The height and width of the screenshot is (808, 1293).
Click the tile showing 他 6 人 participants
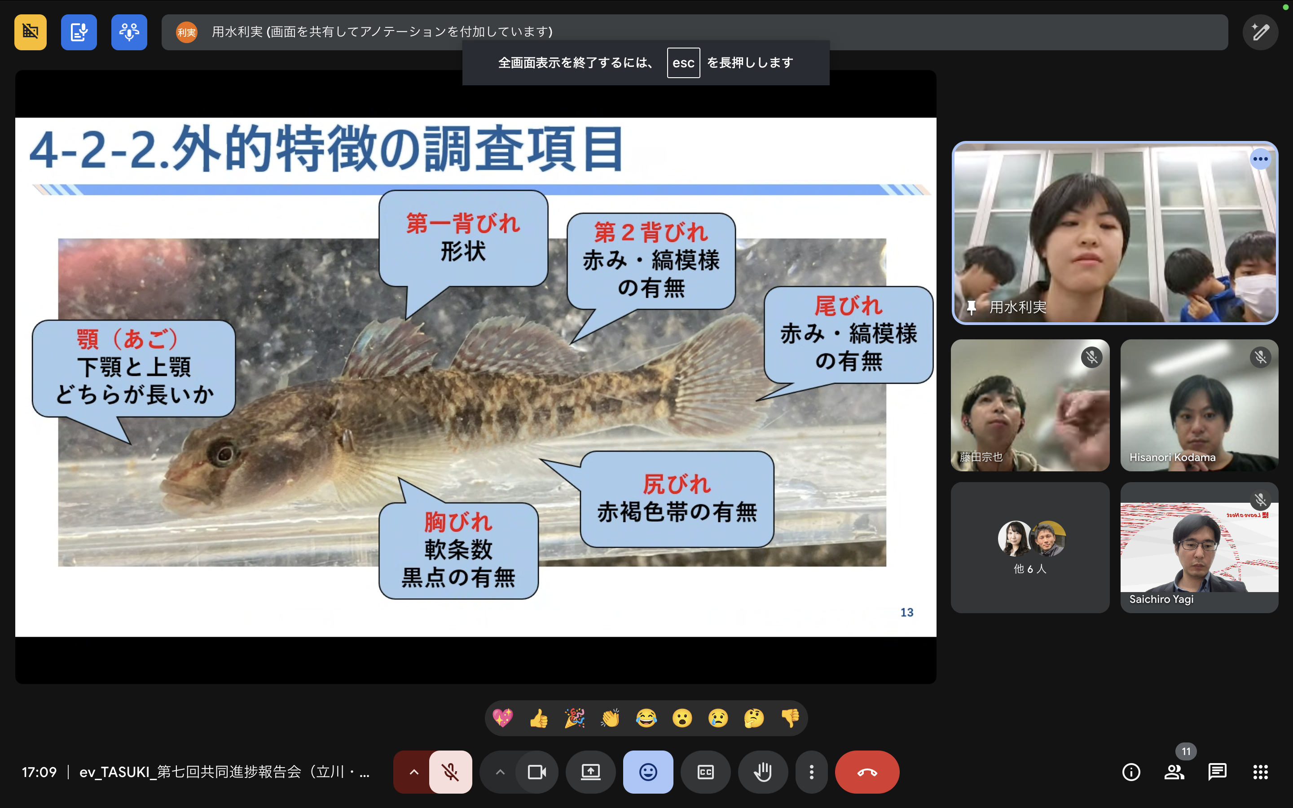1029,547
